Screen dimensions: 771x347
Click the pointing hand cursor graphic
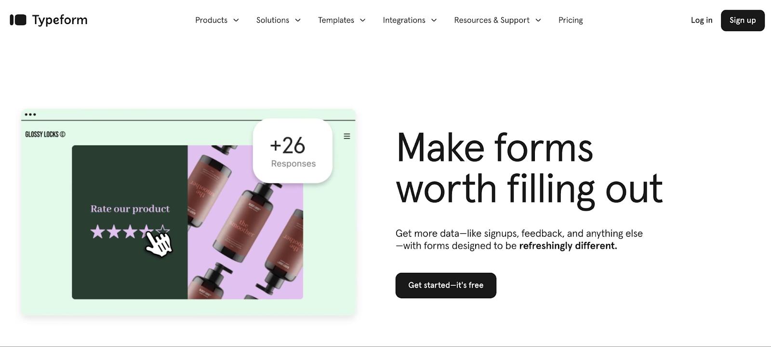click(159, 243)
